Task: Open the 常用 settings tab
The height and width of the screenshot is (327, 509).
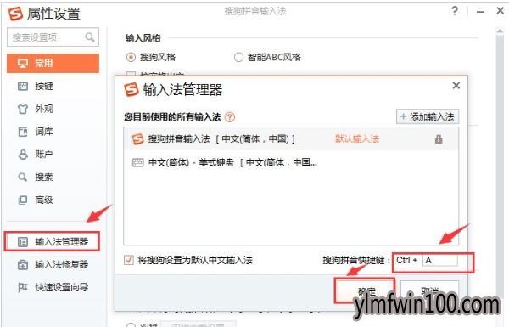Action: click(x=53, y=63)
